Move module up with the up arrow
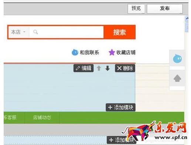191x145 pixels. [99, 68]
